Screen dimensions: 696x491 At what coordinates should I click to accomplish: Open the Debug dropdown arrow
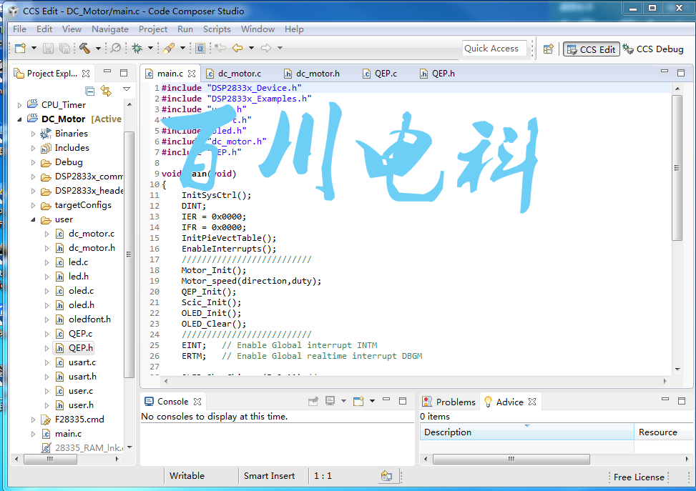point(150,48)
